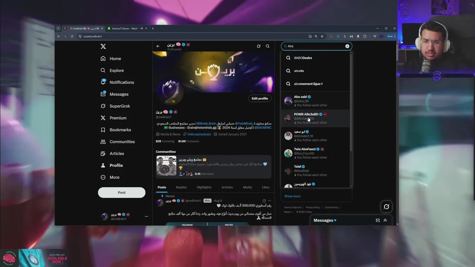475x267 pixels.
Task: Click the Edit profile button
Action: point(260,98)
